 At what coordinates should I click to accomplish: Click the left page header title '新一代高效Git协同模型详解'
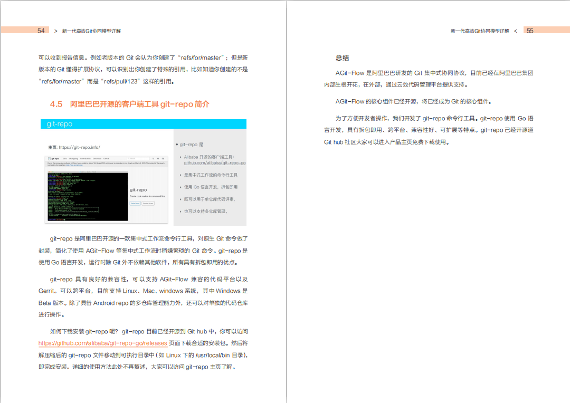tap(91, 31)
